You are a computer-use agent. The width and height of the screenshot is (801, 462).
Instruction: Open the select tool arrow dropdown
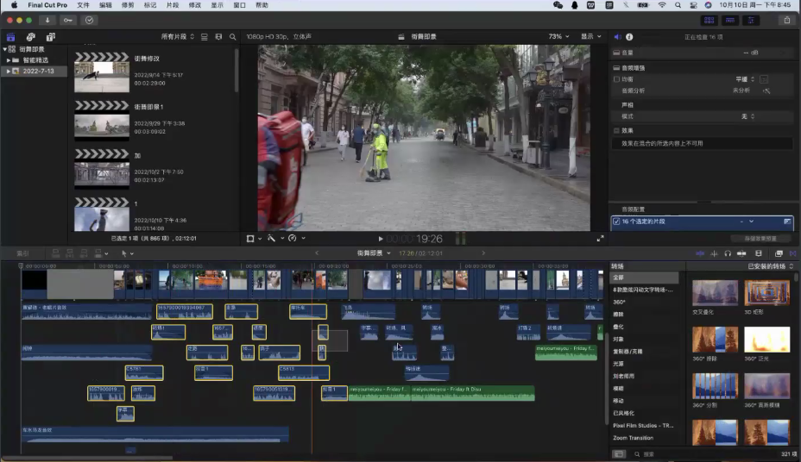tap(127, 253)
